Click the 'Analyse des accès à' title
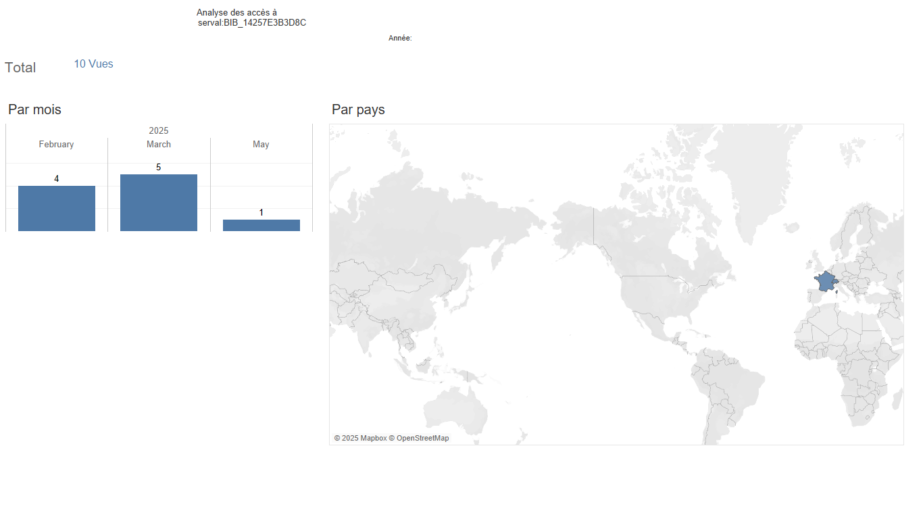Image resolution: width=923 pixels, height=519 pixels. click(x=236, y=13)
